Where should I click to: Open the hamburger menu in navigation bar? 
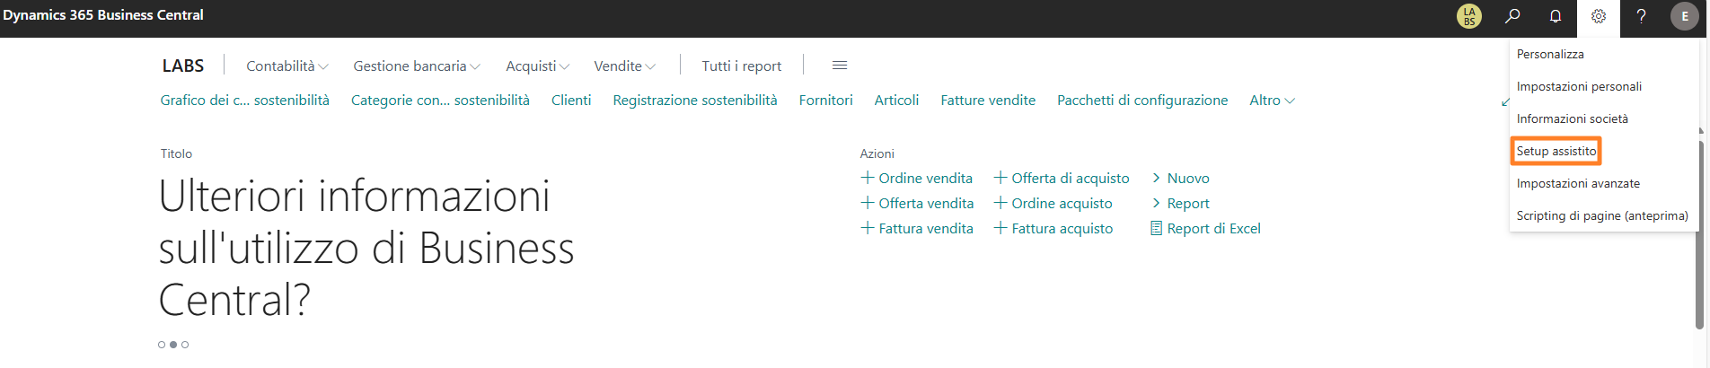[840, 66]
